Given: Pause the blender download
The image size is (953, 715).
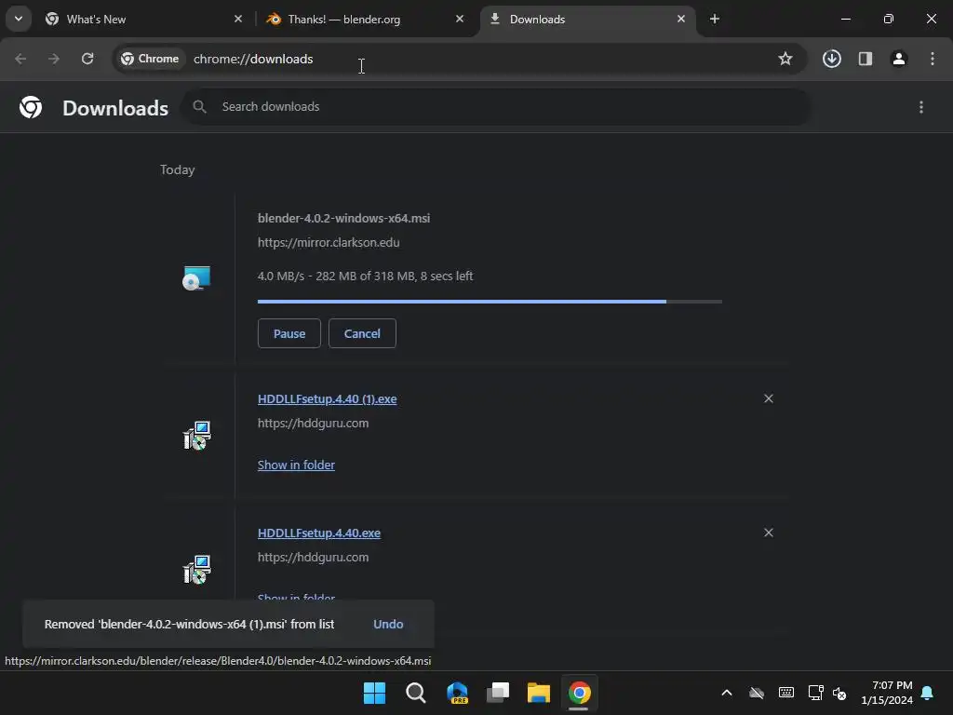Looking at the screenshot, I should 289,334.
